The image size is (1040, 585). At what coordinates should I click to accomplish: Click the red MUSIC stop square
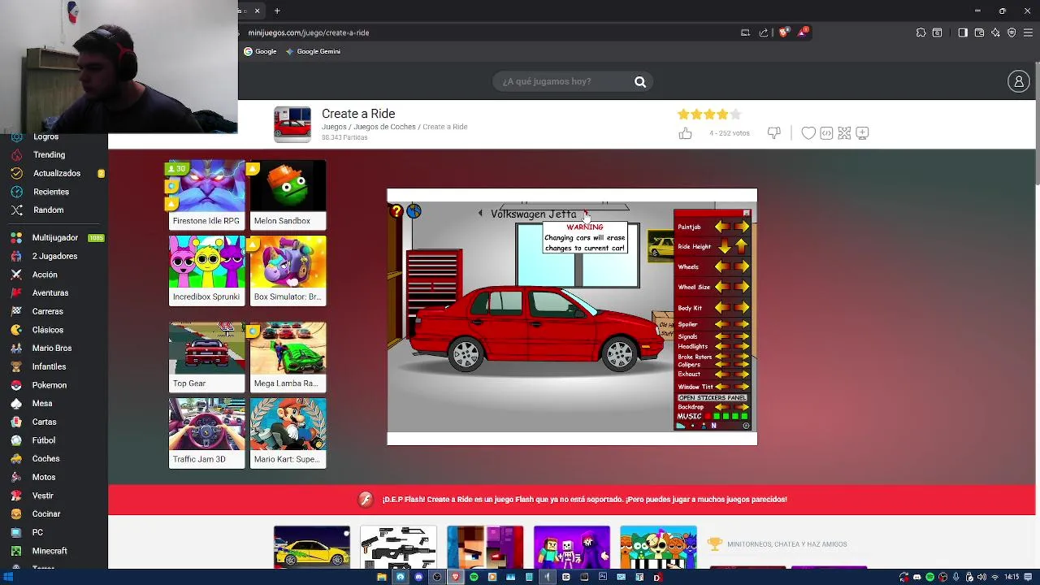tap(708, 416)
